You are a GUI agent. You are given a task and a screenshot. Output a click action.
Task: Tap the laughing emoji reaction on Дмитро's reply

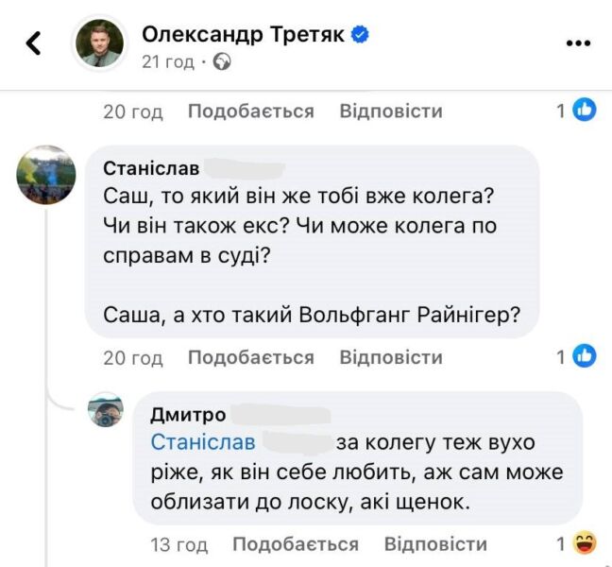[x=586, y=543]
